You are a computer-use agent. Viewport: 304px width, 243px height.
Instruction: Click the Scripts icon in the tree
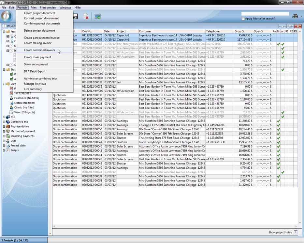coord(8,150)
